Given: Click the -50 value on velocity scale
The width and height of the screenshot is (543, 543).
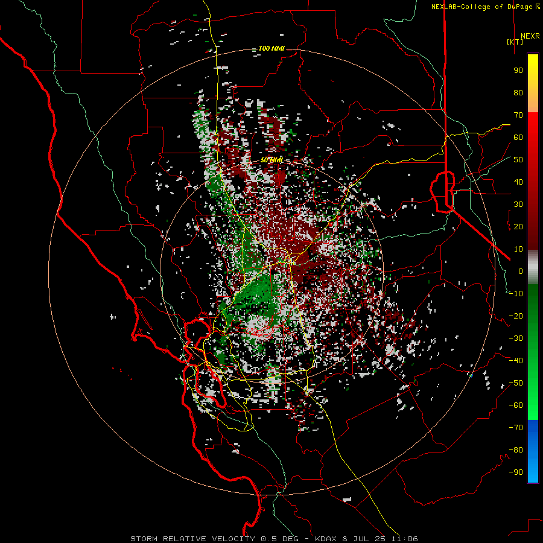Looking at the screenshot, I should (x=516, y=383).
